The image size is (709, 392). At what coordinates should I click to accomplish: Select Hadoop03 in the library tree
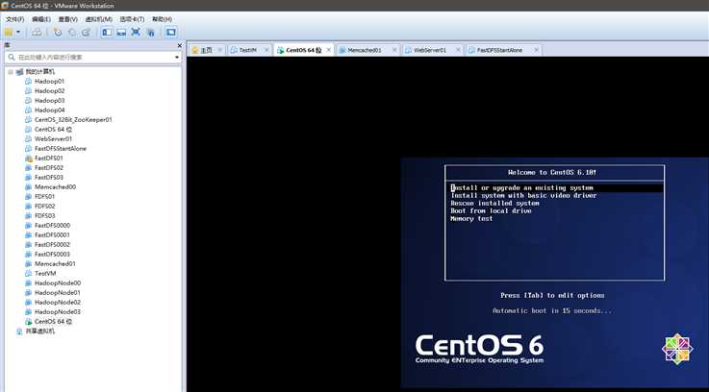[49, 101]
